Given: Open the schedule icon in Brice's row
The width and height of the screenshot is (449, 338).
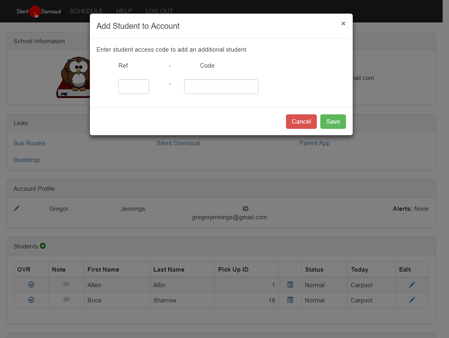Looking at the screenshot, I should pyautogui.click(x=290, y=300).
